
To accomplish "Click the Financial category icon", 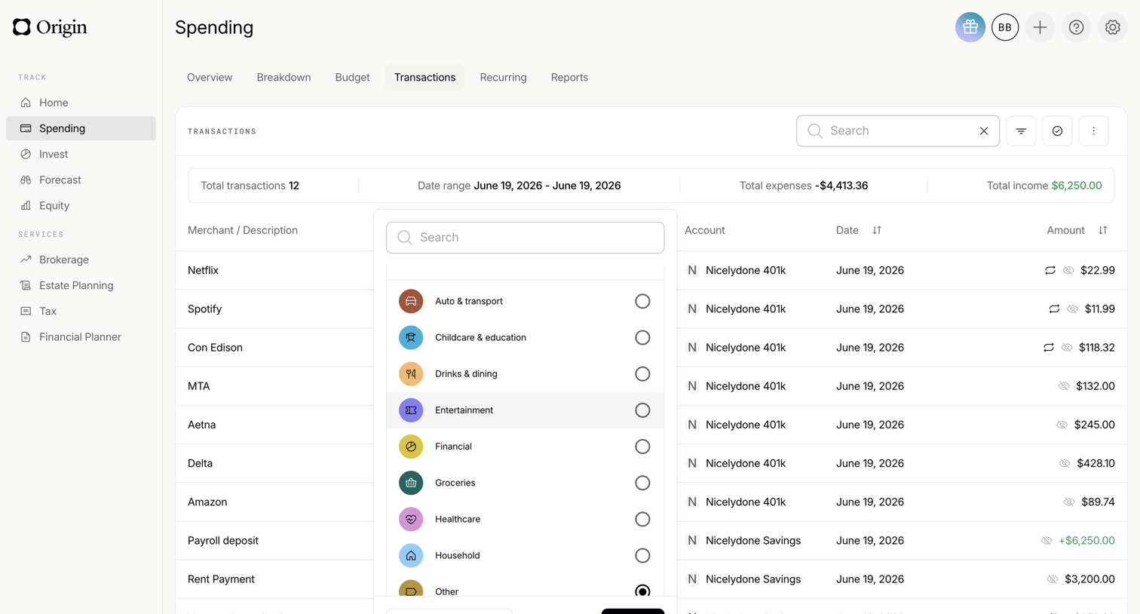I will click(411, 447).
